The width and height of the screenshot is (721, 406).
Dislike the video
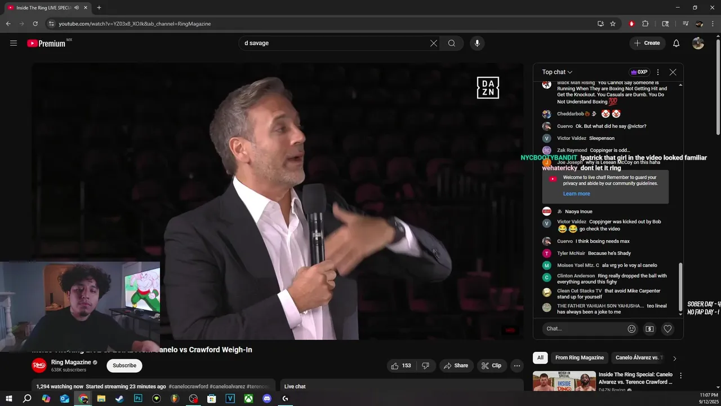tap(425, 365)
